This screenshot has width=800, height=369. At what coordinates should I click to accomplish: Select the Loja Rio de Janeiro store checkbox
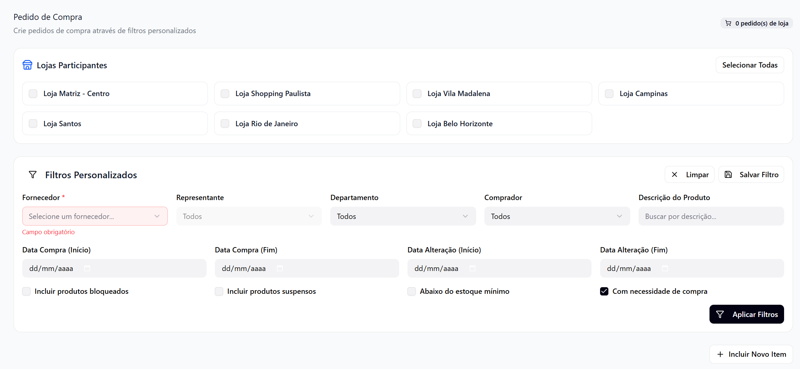click(225, 124)
